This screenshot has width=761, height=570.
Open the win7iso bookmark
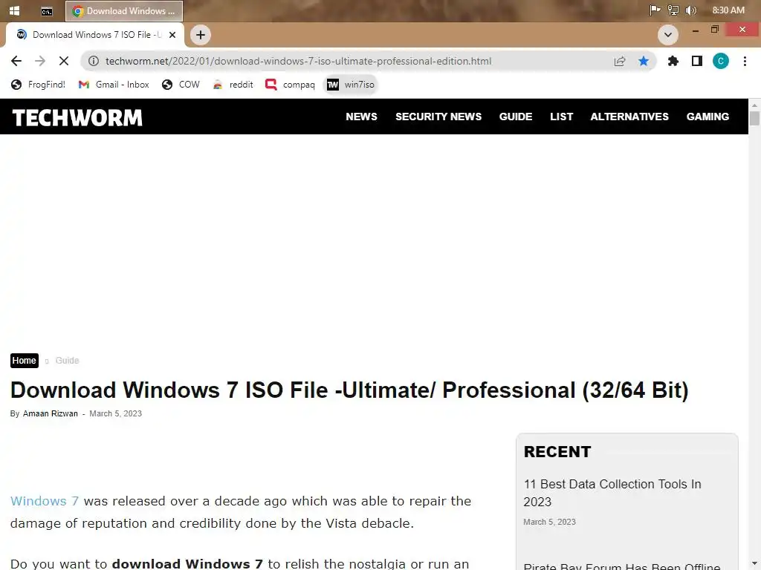[x=351, y=85]
